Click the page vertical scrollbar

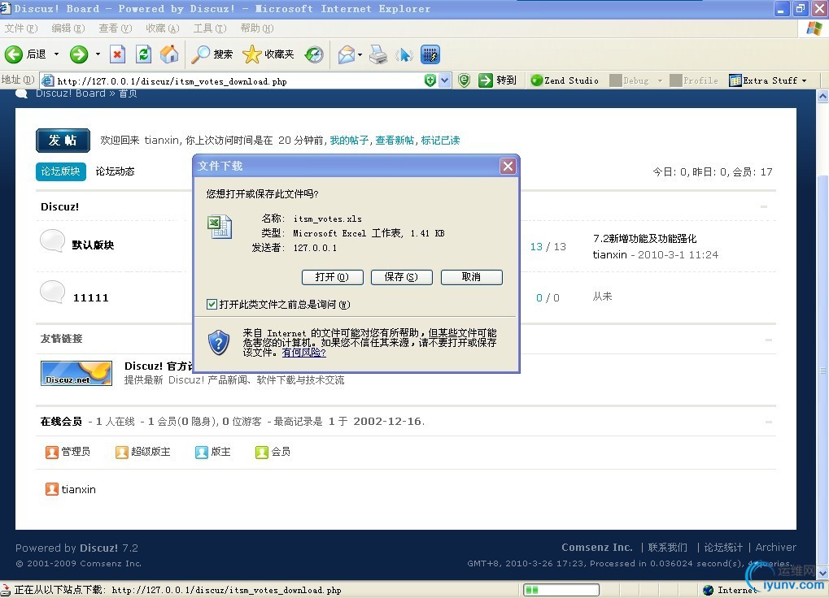coord(822,335)
